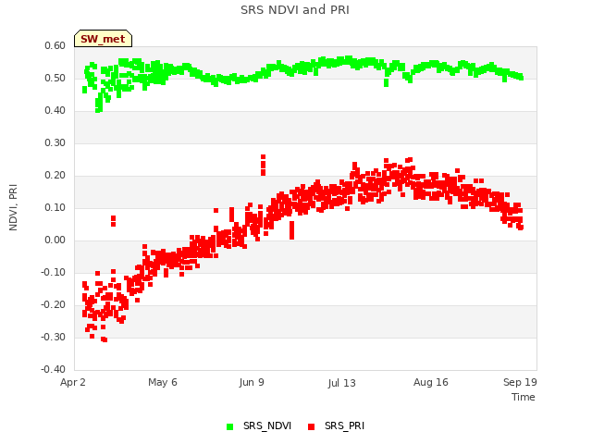Image resolution: width=592 pixels, height=444 pixels.
Task: Click the 0.40 y-axis tick label
Action: point(55,111)
